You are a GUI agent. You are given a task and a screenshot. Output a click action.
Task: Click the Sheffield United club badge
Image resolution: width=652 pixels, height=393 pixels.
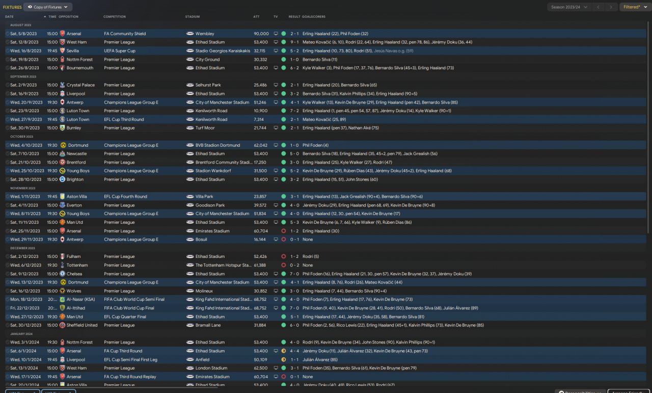[63, 325]
